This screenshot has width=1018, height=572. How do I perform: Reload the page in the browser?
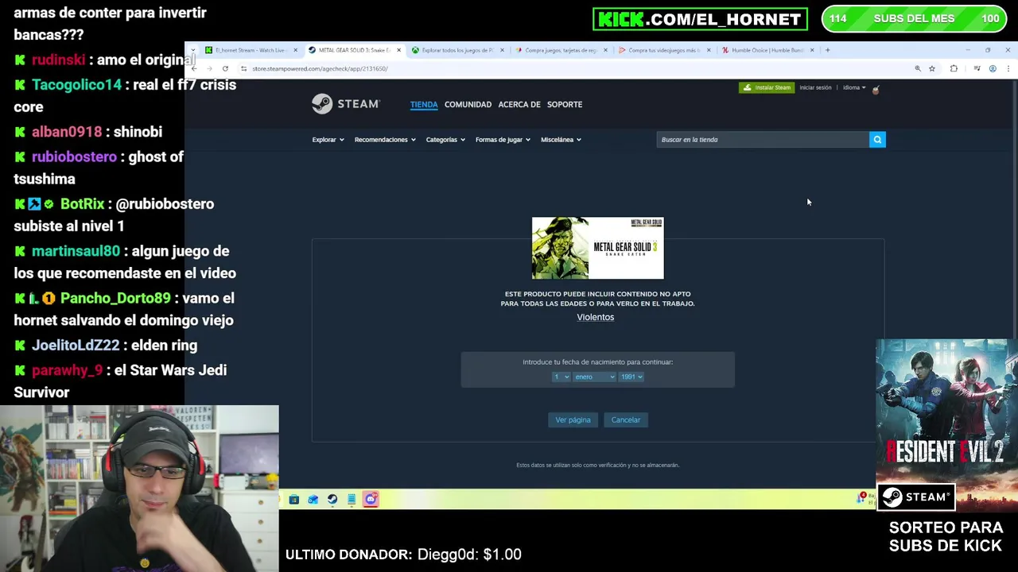pos(225,68)
